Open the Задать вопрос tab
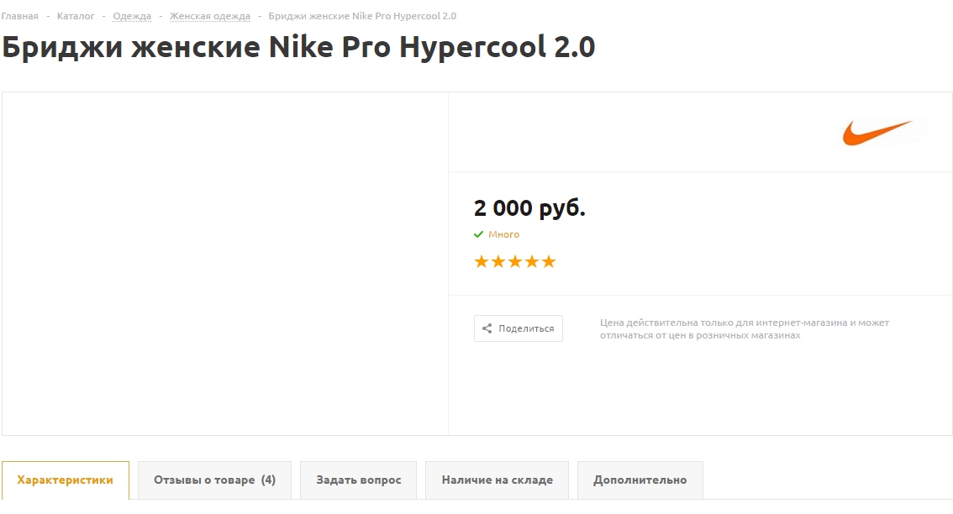The image size is (953, 514). coord(359,480)
